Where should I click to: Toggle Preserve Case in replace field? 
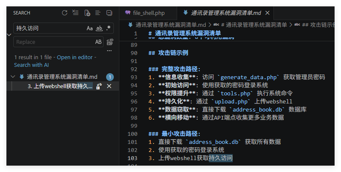[98, 42]
